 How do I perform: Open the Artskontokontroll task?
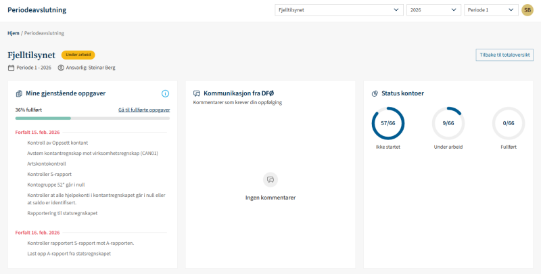pyautogui.click(x=47, y=164)
